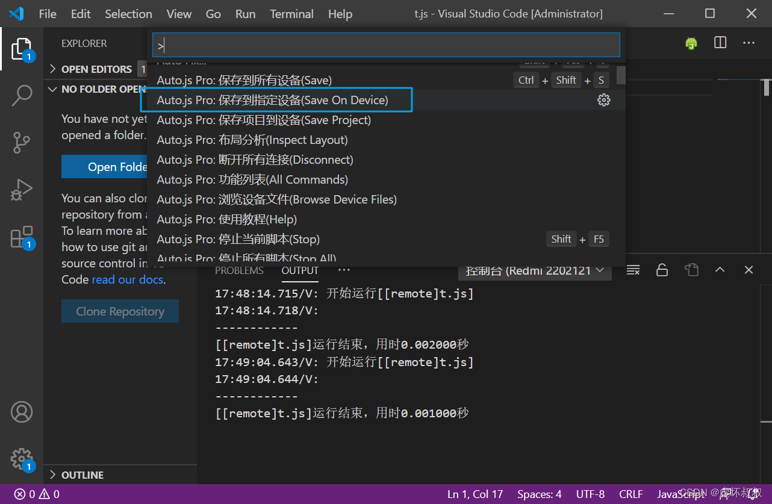Run command 停止当前脚本(Stop)
The image size is (772, 504).
click(386, 239)
